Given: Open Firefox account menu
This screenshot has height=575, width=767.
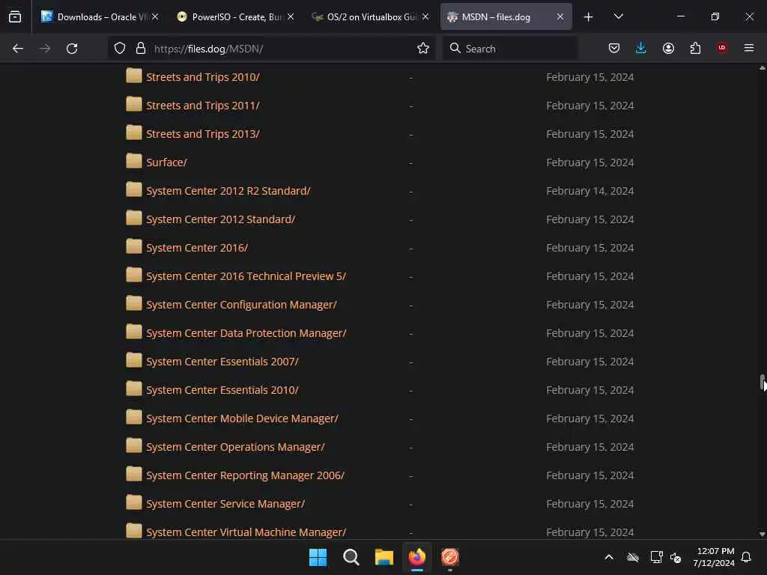Looking at the screenshot, I should [x=668, y=49].
